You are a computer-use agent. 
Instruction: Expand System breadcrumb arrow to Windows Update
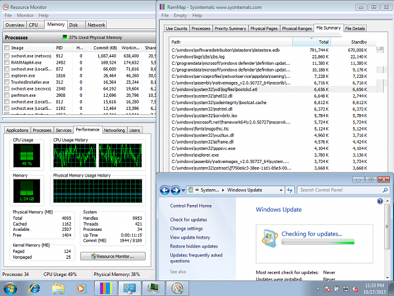point(223,190)
